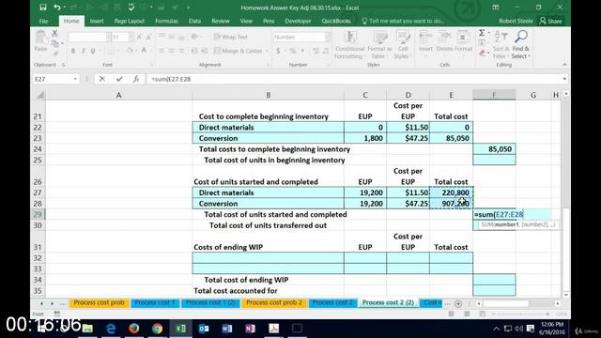Switch to the Page Layout ribbon tab
This screenshot has height=338, width=601.
pyautogui.click(x=130, y=21)
